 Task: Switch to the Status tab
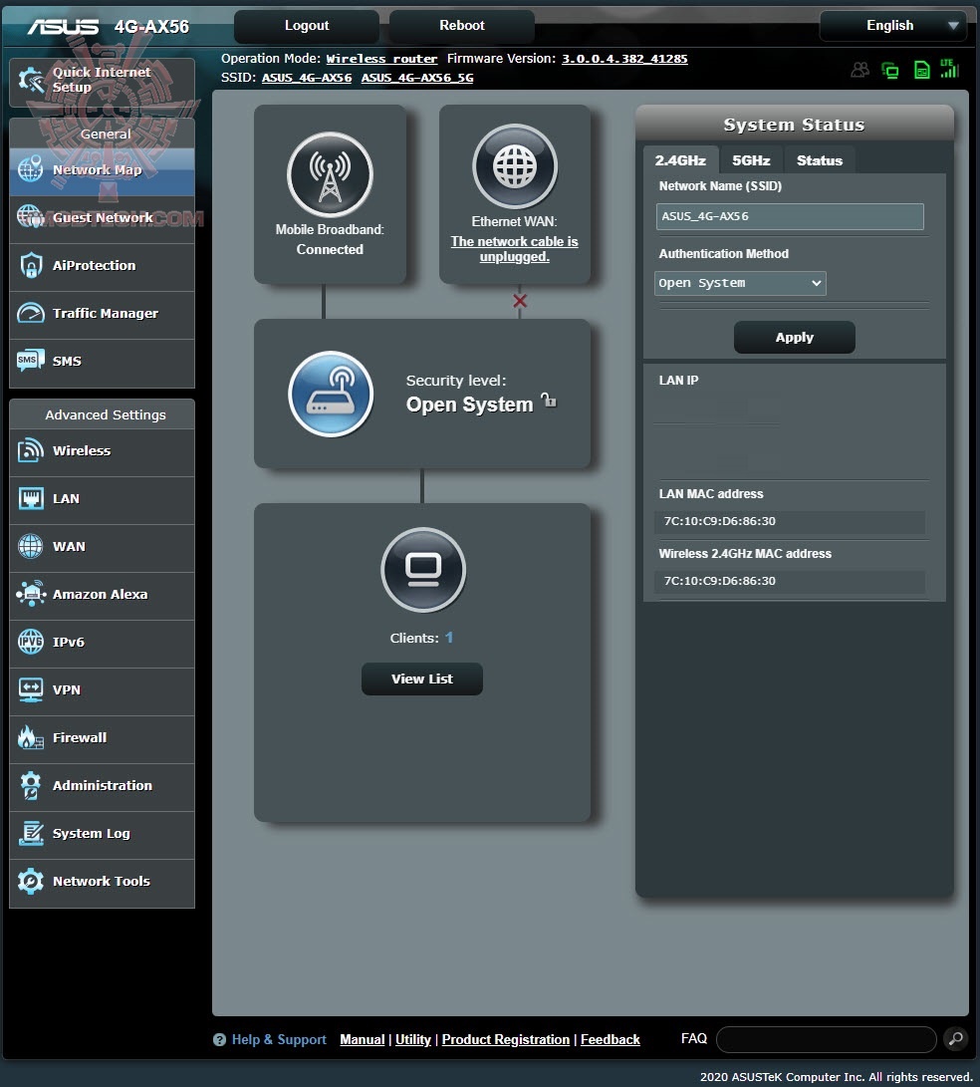820,160
